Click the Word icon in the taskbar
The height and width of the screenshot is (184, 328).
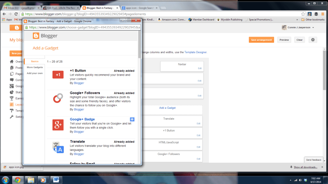click(x=56, y=179)
